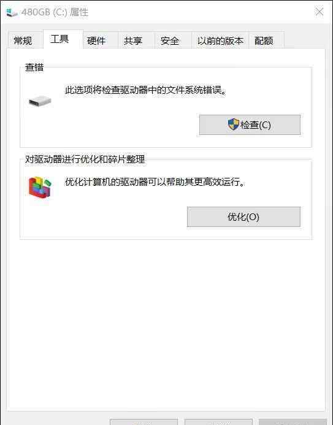
Task: Switch to the 常规 tab
Action: pos(23,40)
